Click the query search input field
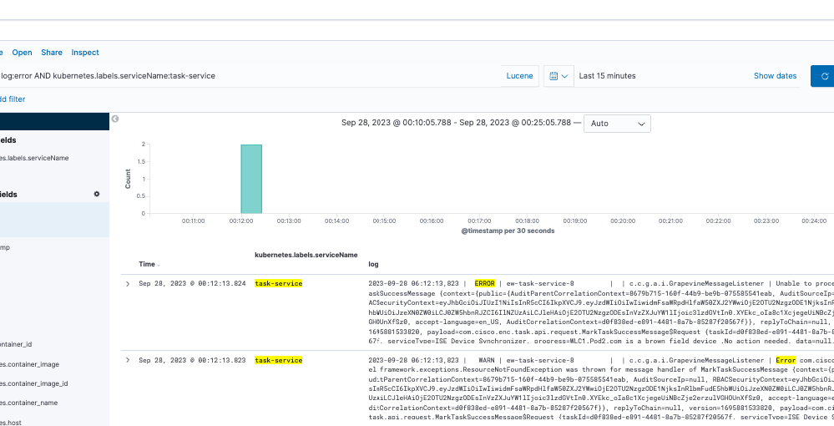 pyautogui.click(x=249, y=76)
